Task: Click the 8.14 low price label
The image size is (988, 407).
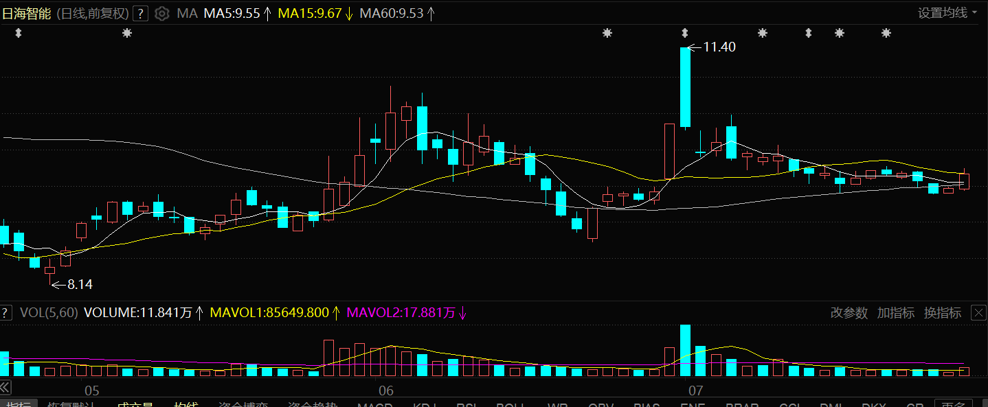Action: coord(80,284)
